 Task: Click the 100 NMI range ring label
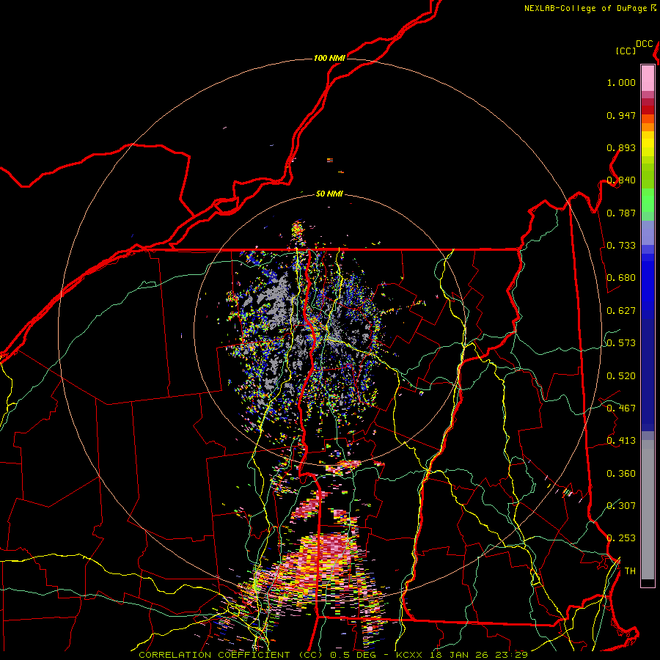coord(329,58)
